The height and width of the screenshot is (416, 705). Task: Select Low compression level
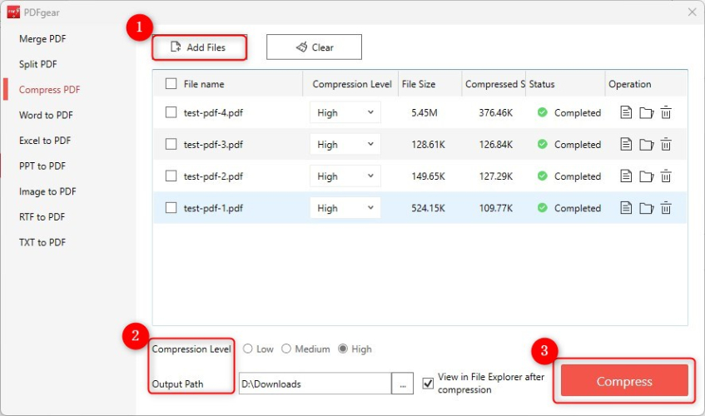pos(248,349)
